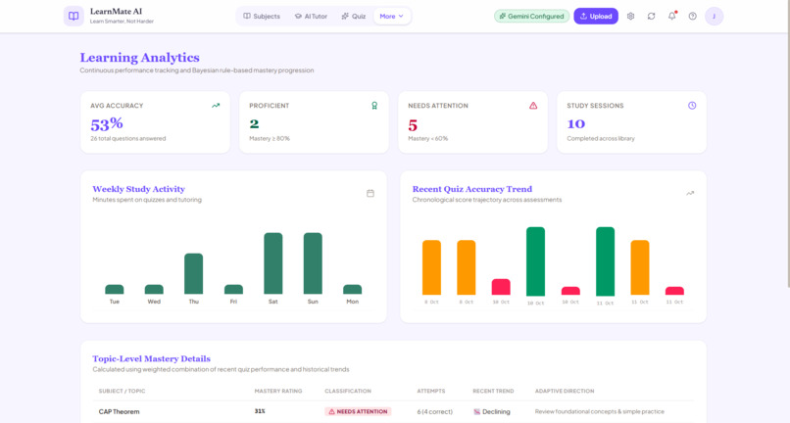
Task: Select the Sun bar in weekly activity chart
Action: 313,263
